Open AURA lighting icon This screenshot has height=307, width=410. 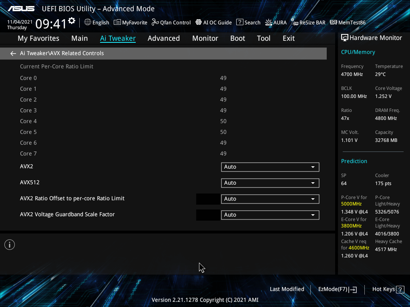pos(269,22)
